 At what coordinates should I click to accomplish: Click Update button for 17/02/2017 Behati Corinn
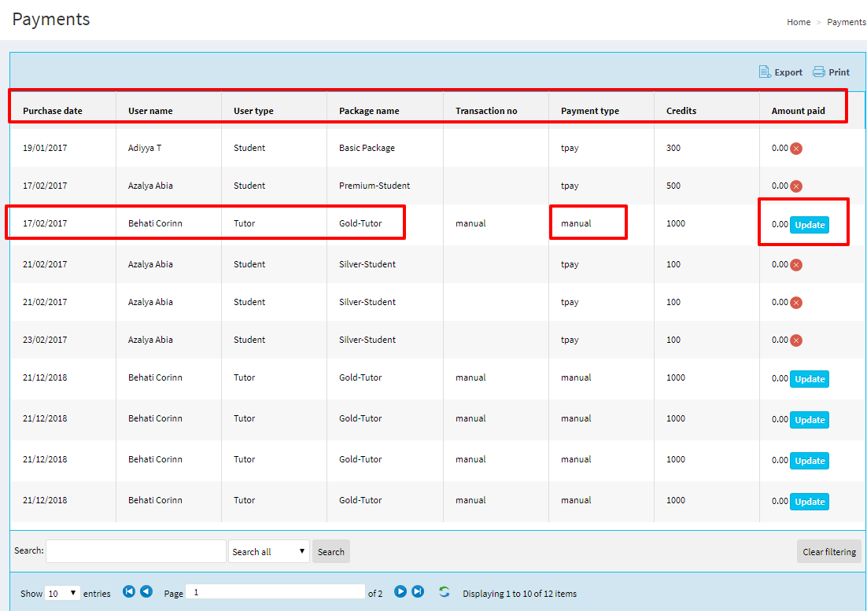[809, 225]
